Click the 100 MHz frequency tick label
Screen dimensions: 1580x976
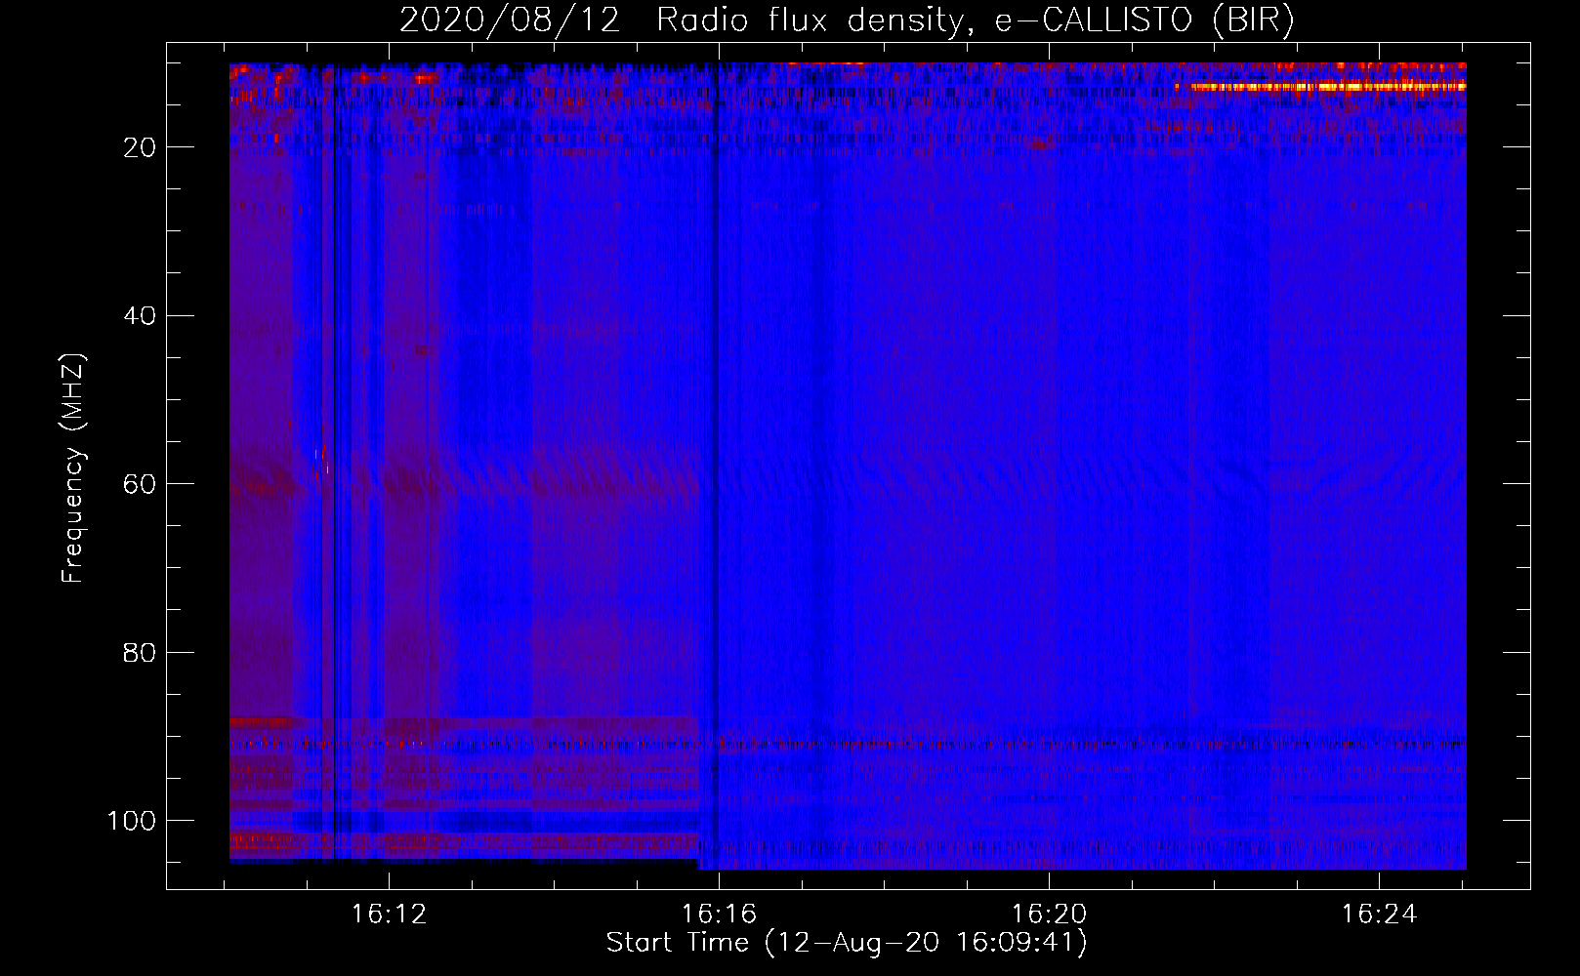click(132, 821)
